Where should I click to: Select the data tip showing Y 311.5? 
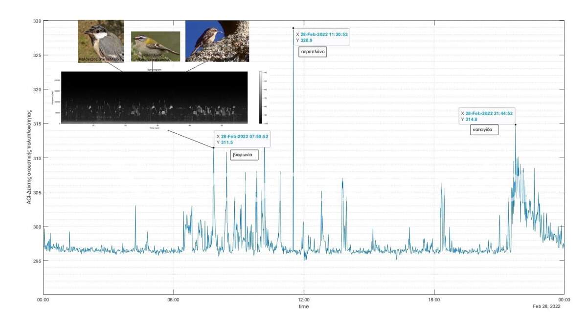242,140
